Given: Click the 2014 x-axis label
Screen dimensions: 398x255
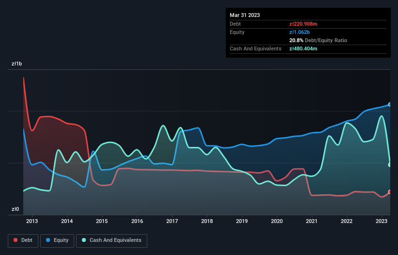Looking at the screenshot, I should (x=67, y=221).
